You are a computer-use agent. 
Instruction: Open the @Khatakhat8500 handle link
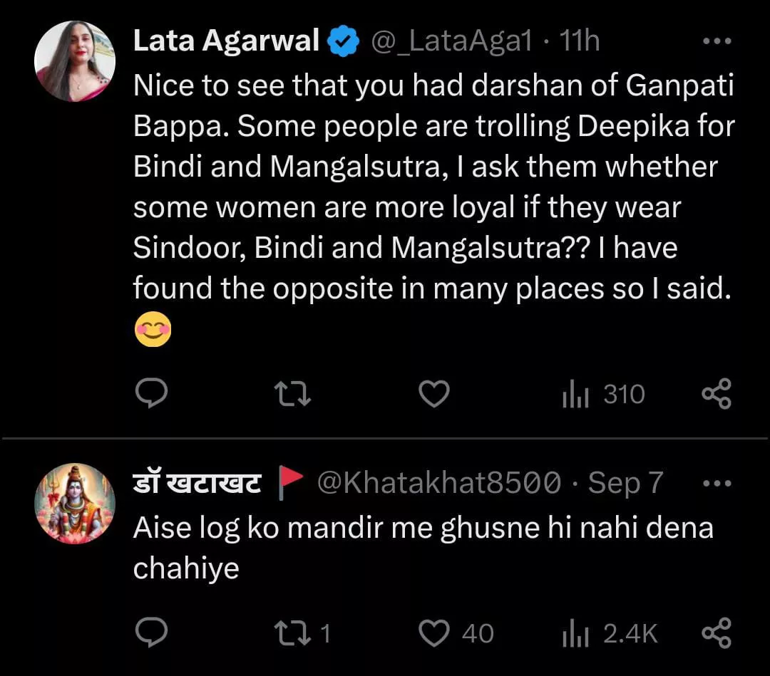pos(438,484)
